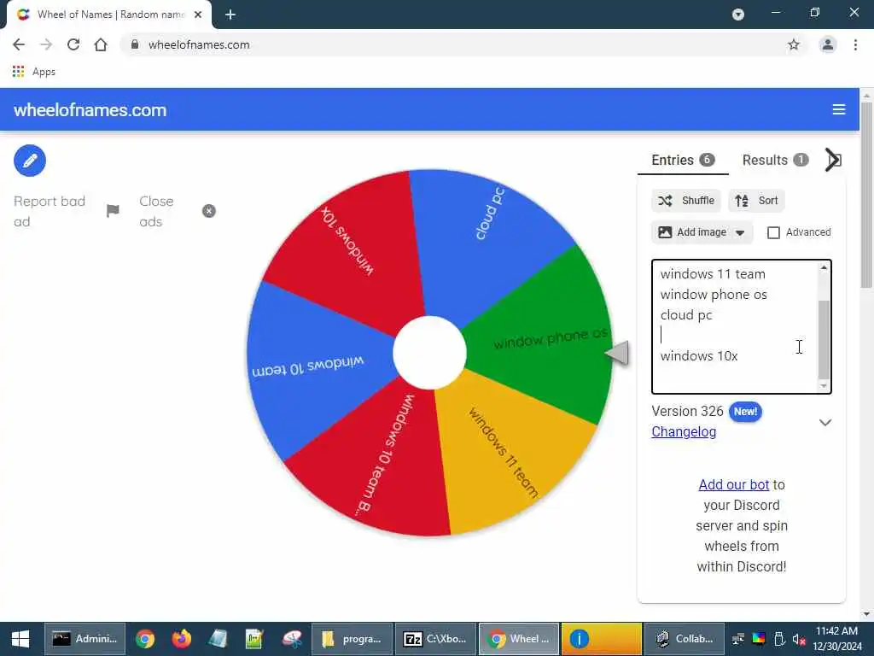This screenshot has height=656, width=874.
Task: Click the browser back arrow
Action: [x=19, y=44]
